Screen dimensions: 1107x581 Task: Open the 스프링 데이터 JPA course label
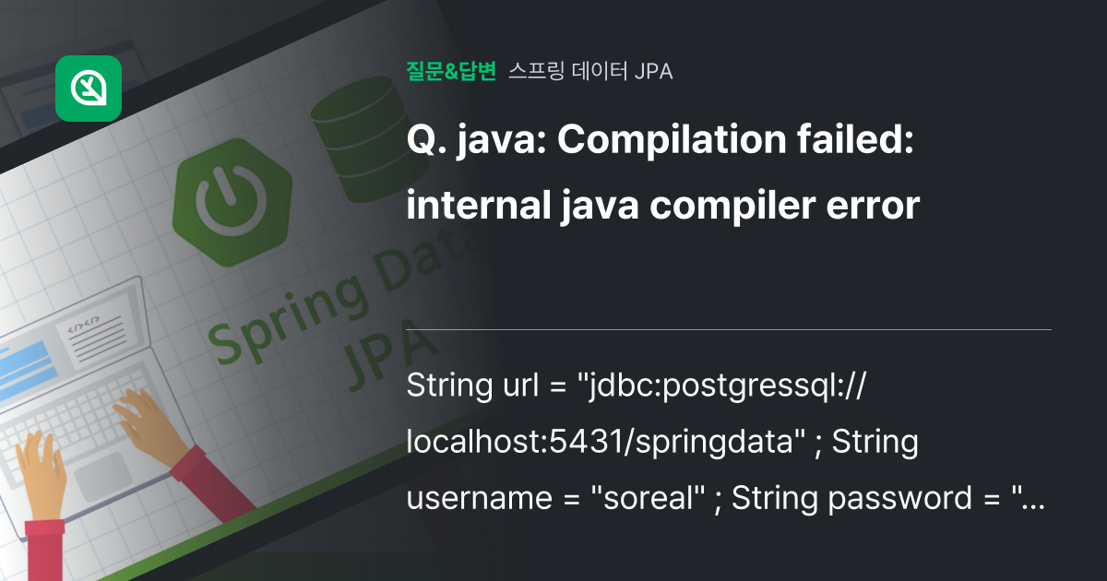[590, 71]
